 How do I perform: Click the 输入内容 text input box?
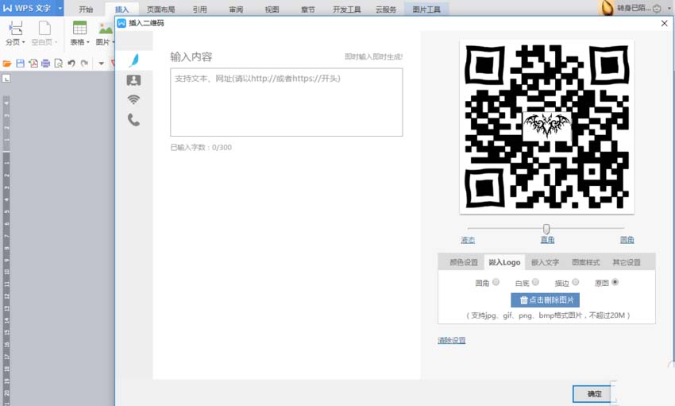286,102
